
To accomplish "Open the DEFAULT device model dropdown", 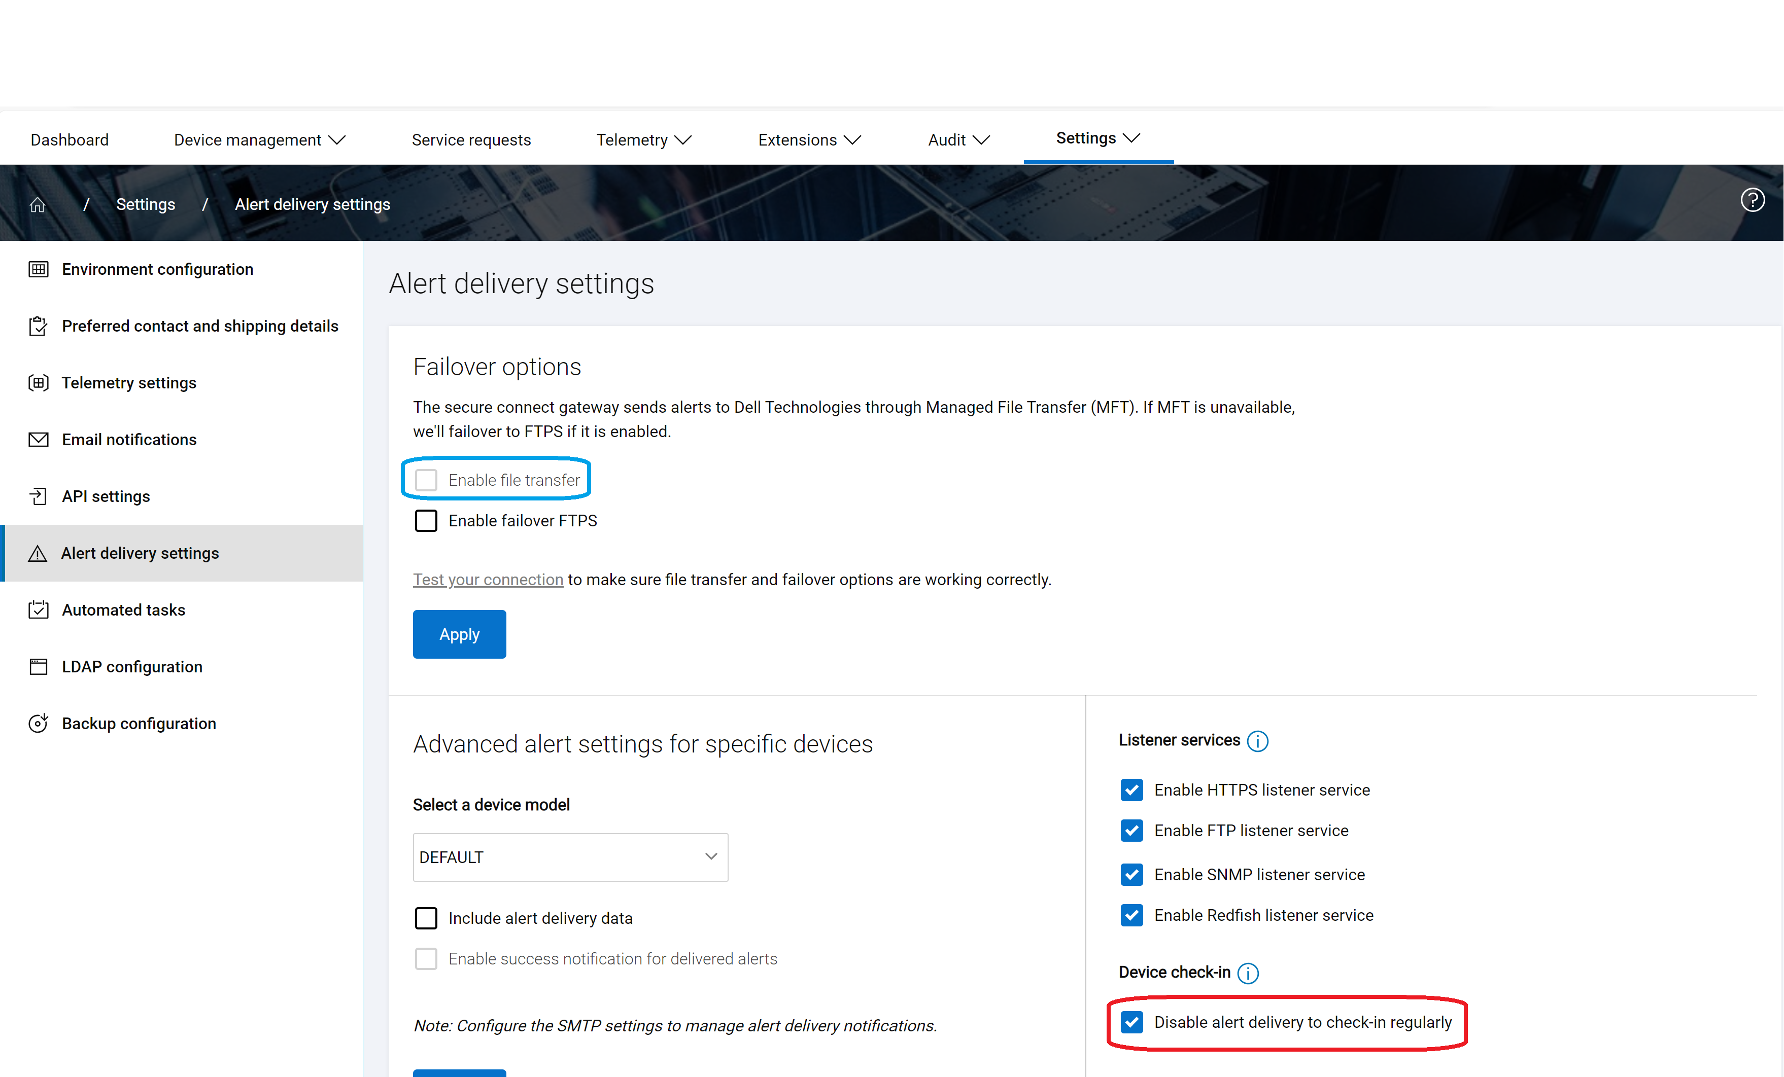I will coord(570,857).
